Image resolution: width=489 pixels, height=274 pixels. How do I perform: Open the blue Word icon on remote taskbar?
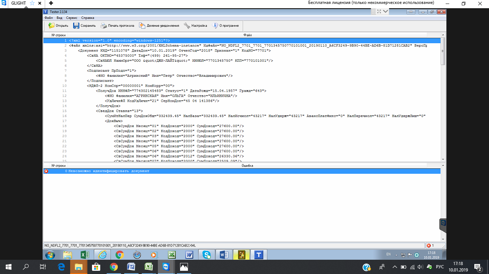(x=224, y=255)
